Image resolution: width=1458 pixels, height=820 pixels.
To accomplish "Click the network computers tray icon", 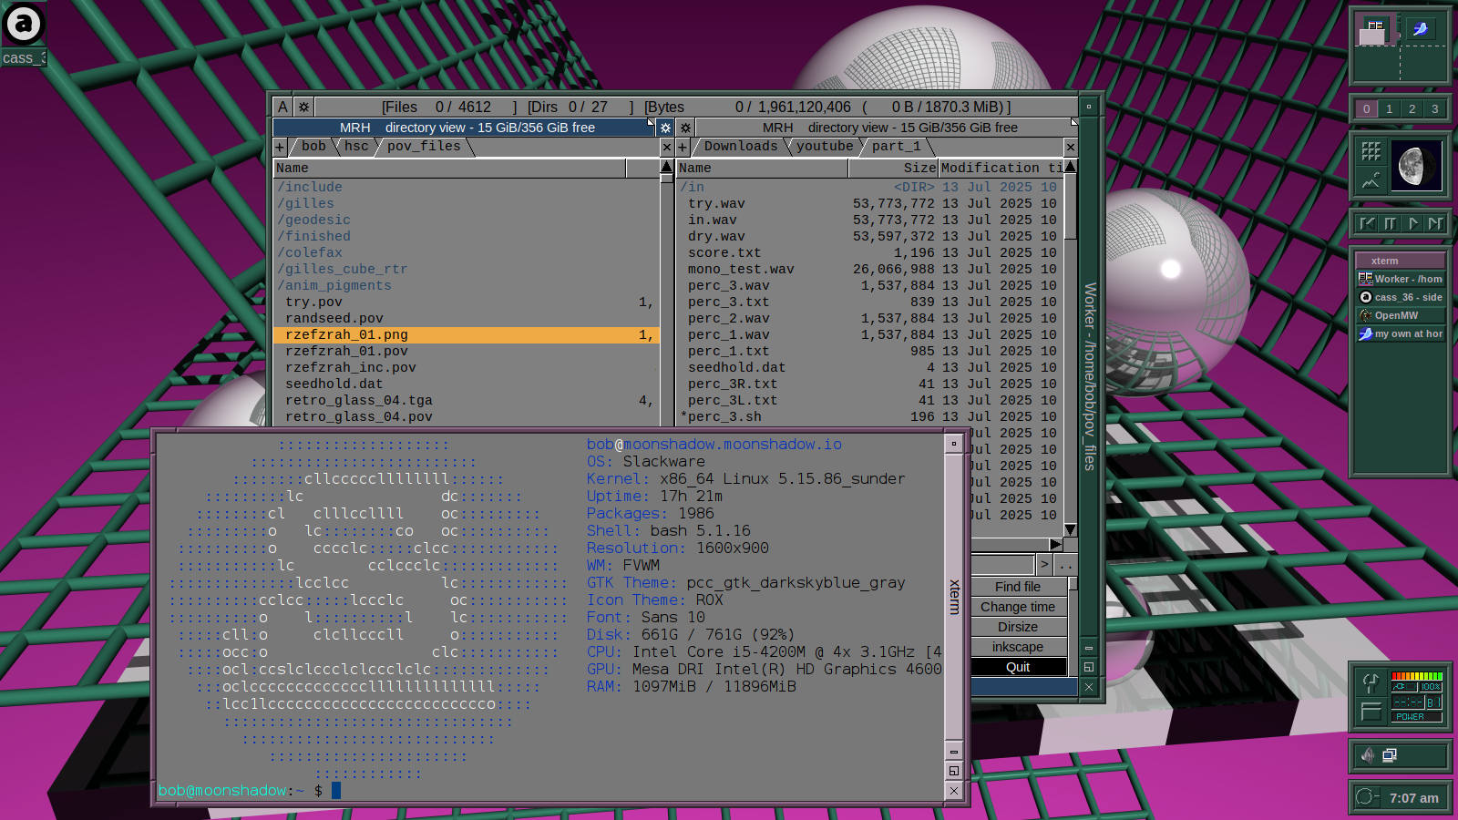I will point(1390,755).
